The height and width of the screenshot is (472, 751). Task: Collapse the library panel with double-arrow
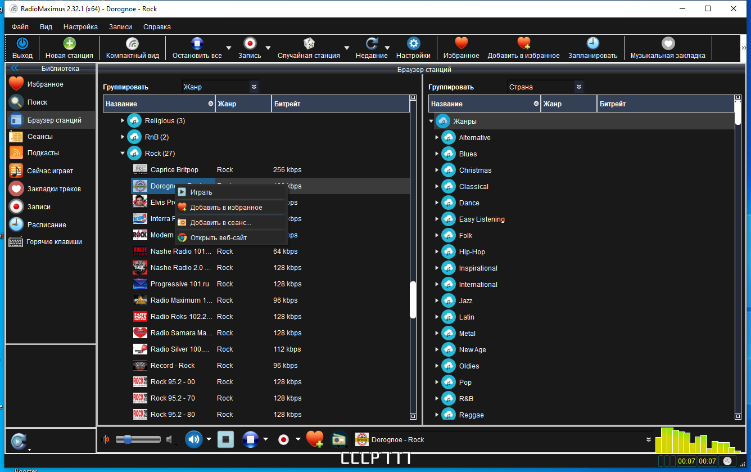(15, 69)
